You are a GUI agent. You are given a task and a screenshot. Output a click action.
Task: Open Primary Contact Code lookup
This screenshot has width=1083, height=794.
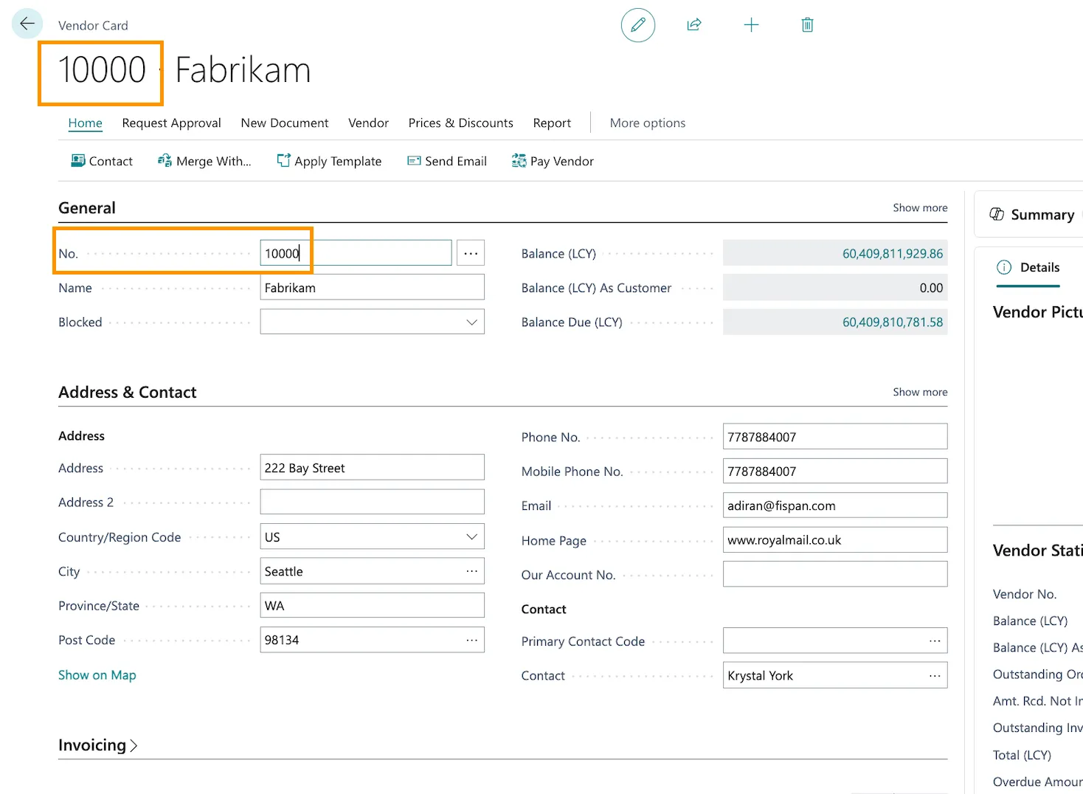pos(935,641)
